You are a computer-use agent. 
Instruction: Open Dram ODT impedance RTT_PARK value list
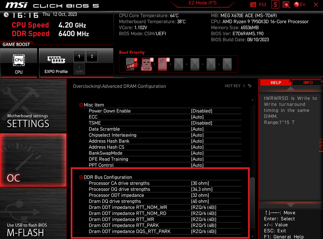click(203, 225)
